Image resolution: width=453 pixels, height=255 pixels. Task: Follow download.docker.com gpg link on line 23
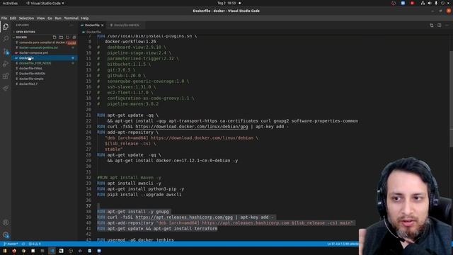(192, 127)
